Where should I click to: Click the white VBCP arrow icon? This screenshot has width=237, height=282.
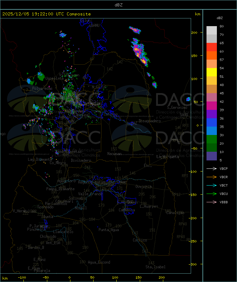212,168
